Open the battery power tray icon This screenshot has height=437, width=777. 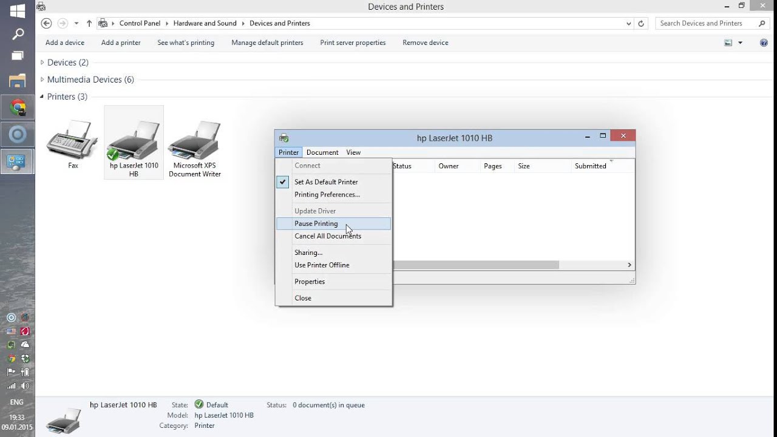25,371
